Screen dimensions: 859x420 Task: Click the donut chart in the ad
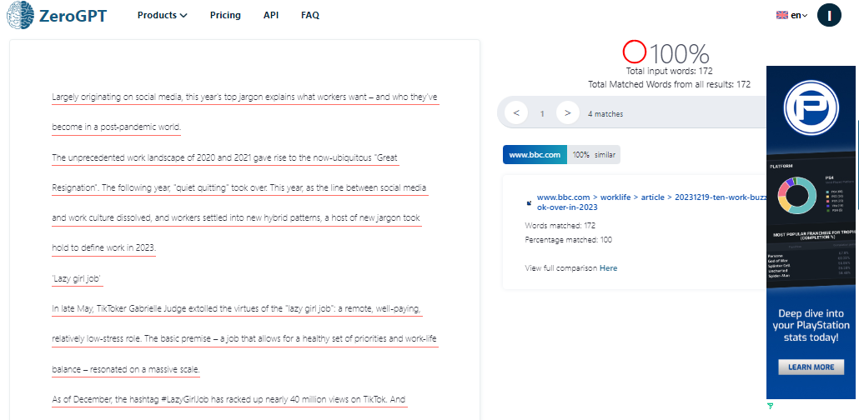click(797, 194)
